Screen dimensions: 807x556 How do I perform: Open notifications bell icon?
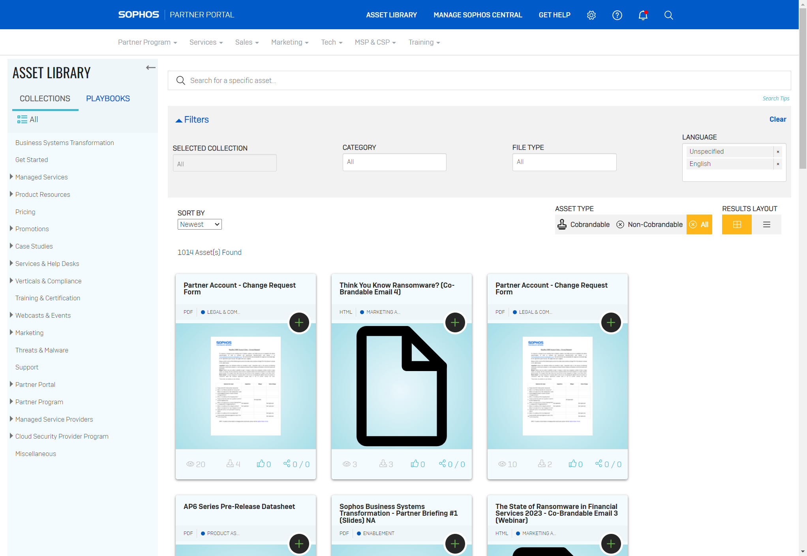click(643, 15)
